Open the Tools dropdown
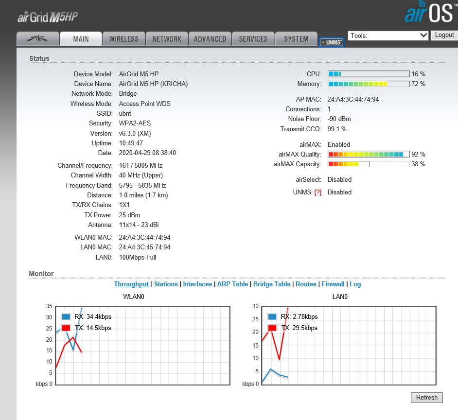Screen dimensions: 458x420 (x=388, y=35)
